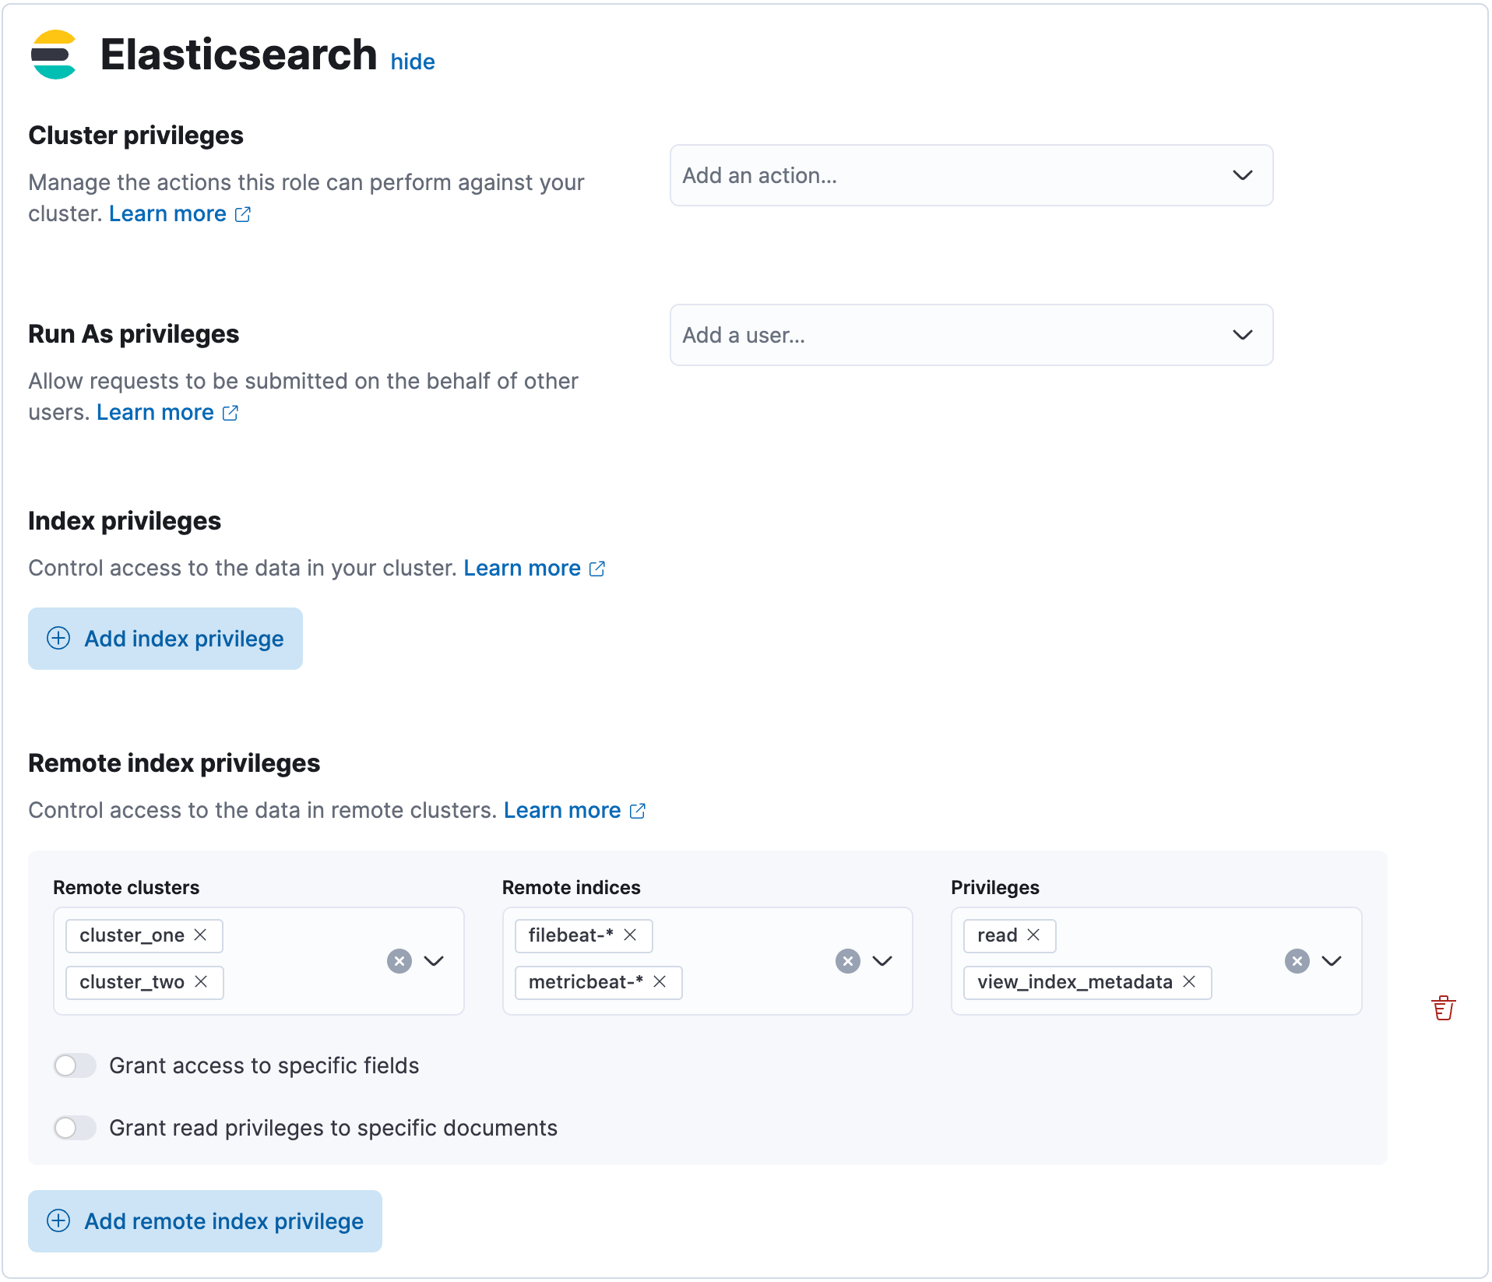
Task: Click the Elasticsearch logo
Action: click(53, 54)
